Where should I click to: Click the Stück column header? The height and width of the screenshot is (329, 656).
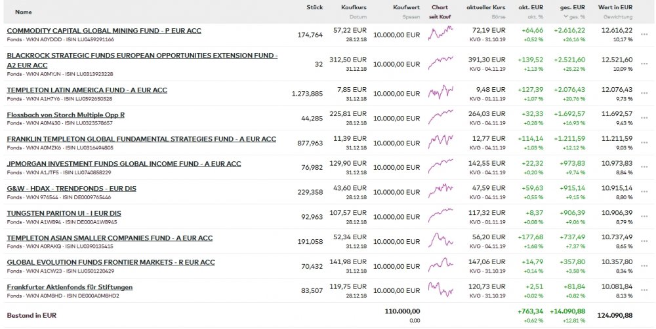point(314,7)
